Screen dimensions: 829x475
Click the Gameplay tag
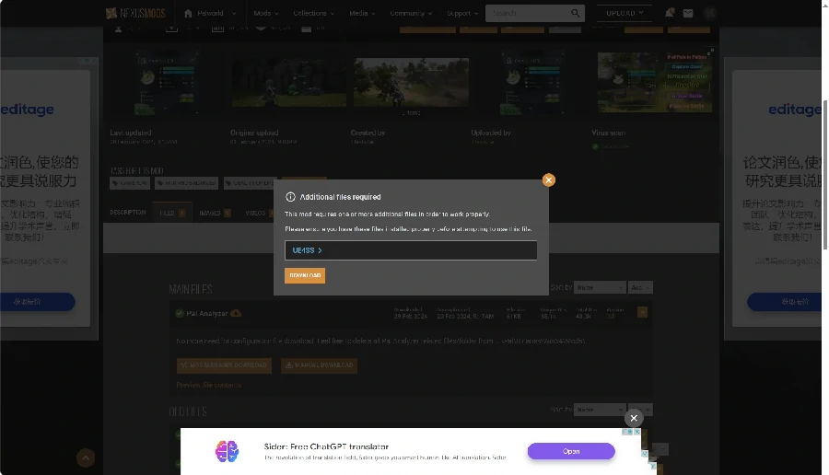[x=130, y=183]
